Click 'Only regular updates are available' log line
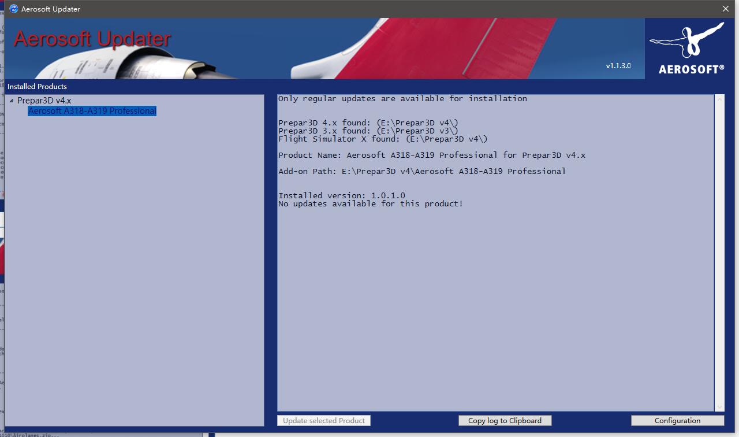This screenshot has height=437, width=739. click(402, 99)
